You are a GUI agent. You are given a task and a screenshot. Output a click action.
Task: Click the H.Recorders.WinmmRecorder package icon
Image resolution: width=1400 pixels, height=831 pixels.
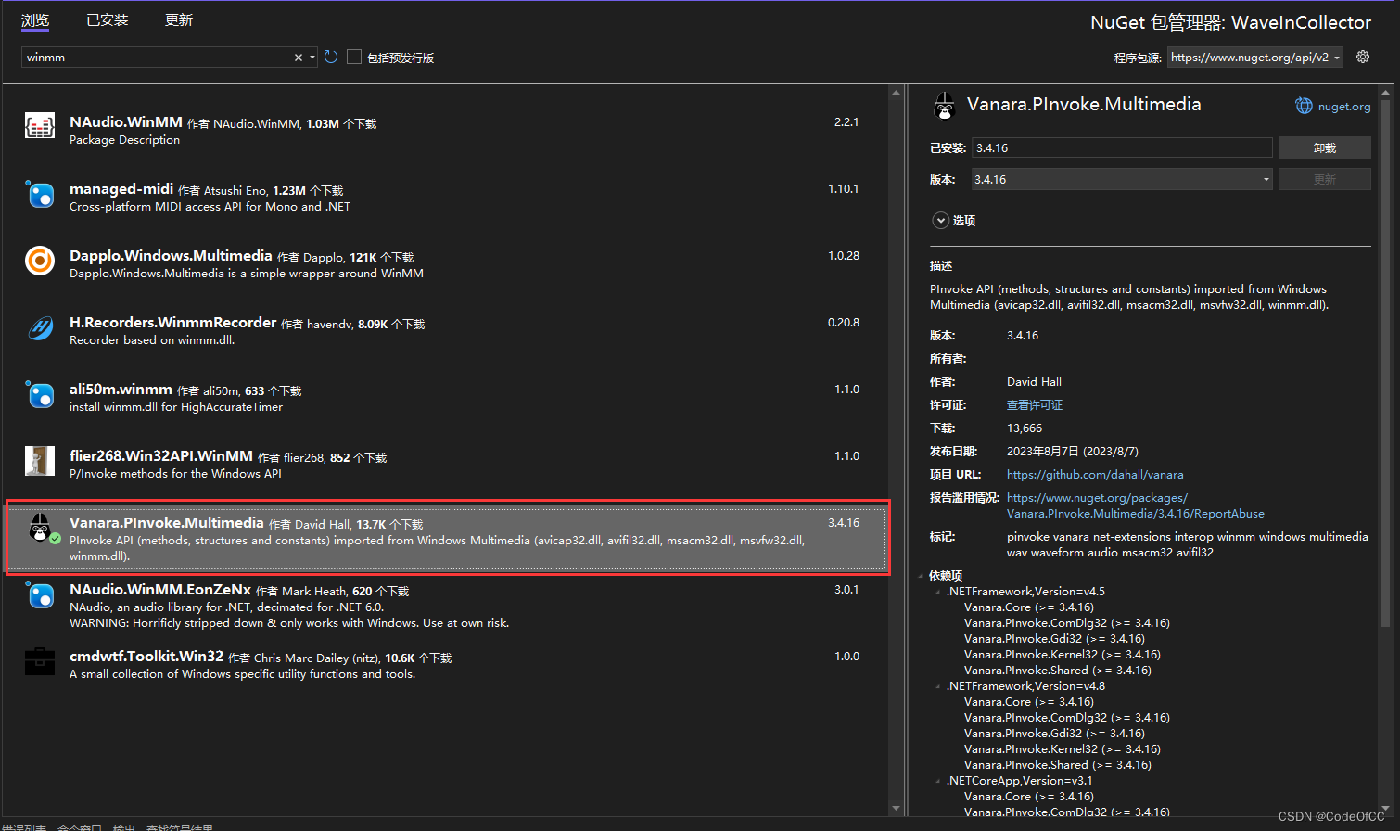(40, 327)
